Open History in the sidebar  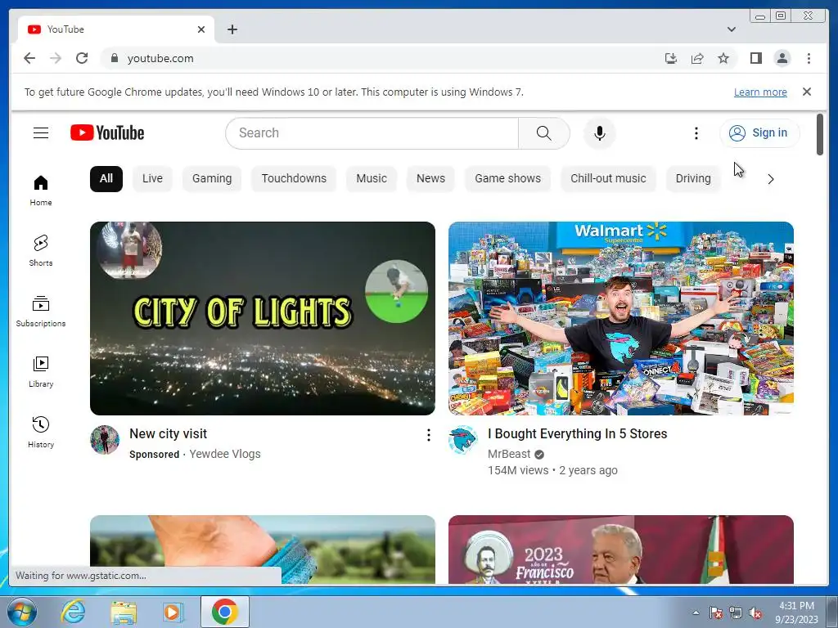click(x=41, y=433)
